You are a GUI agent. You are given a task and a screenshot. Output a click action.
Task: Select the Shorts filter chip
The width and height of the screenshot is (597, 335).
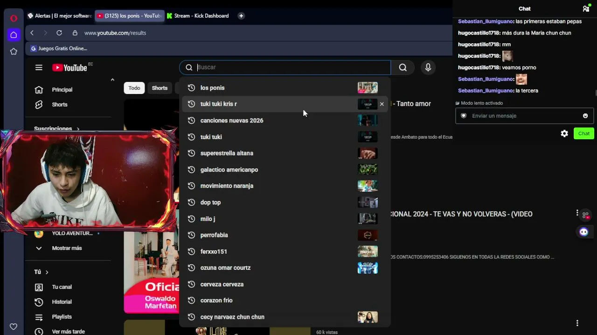pyautogui.click(x=160, y=88)
